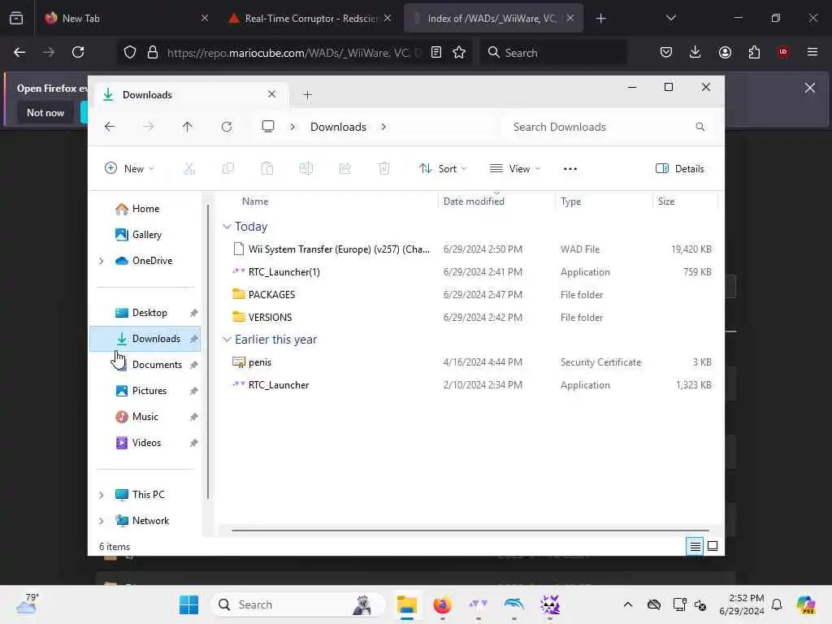This screenshot has width=832, height=624.
Task: Go back in File Explorer
Action: click(110, 127)
